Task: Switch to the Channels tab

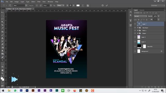Action: point(142,10)
